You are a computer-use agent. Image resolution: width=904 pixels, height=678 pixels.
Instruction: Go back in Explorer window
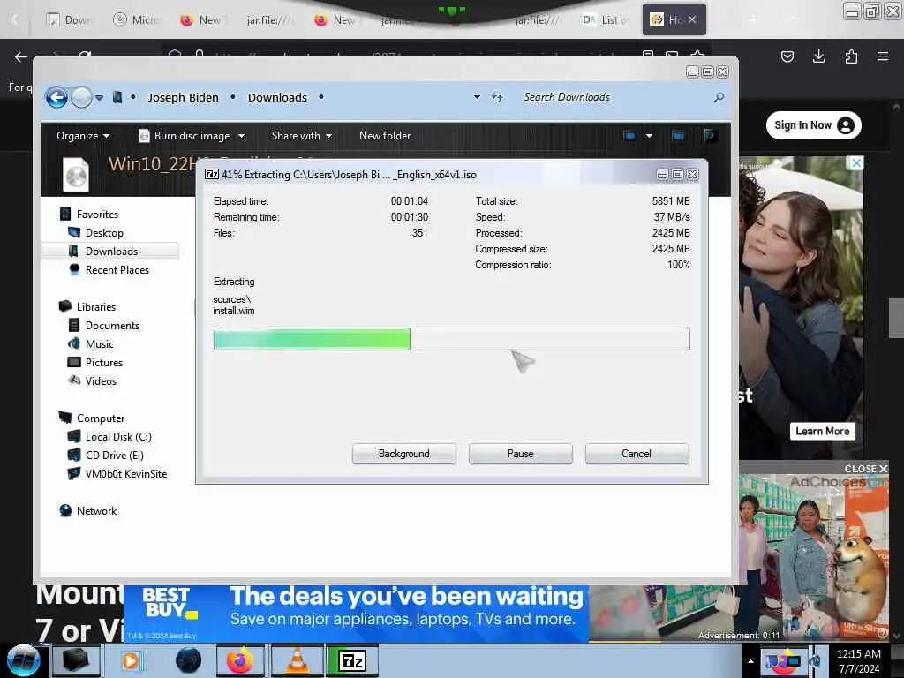tap(56, 97)
